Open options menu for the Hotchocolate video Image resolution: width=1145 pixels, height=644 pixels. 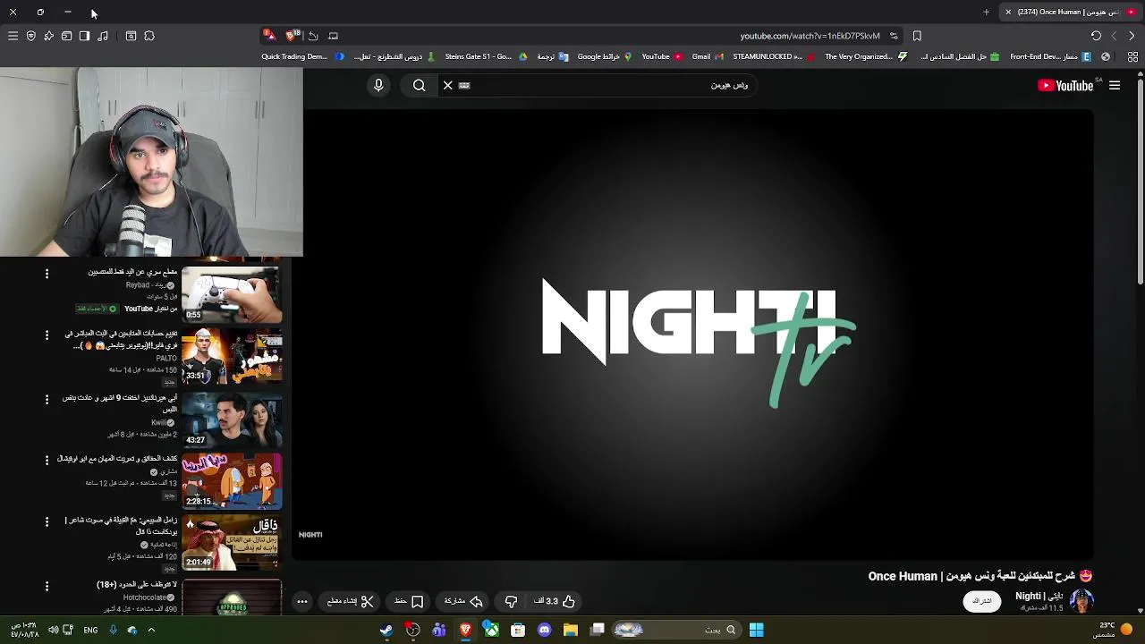click(x=47, y=586)
